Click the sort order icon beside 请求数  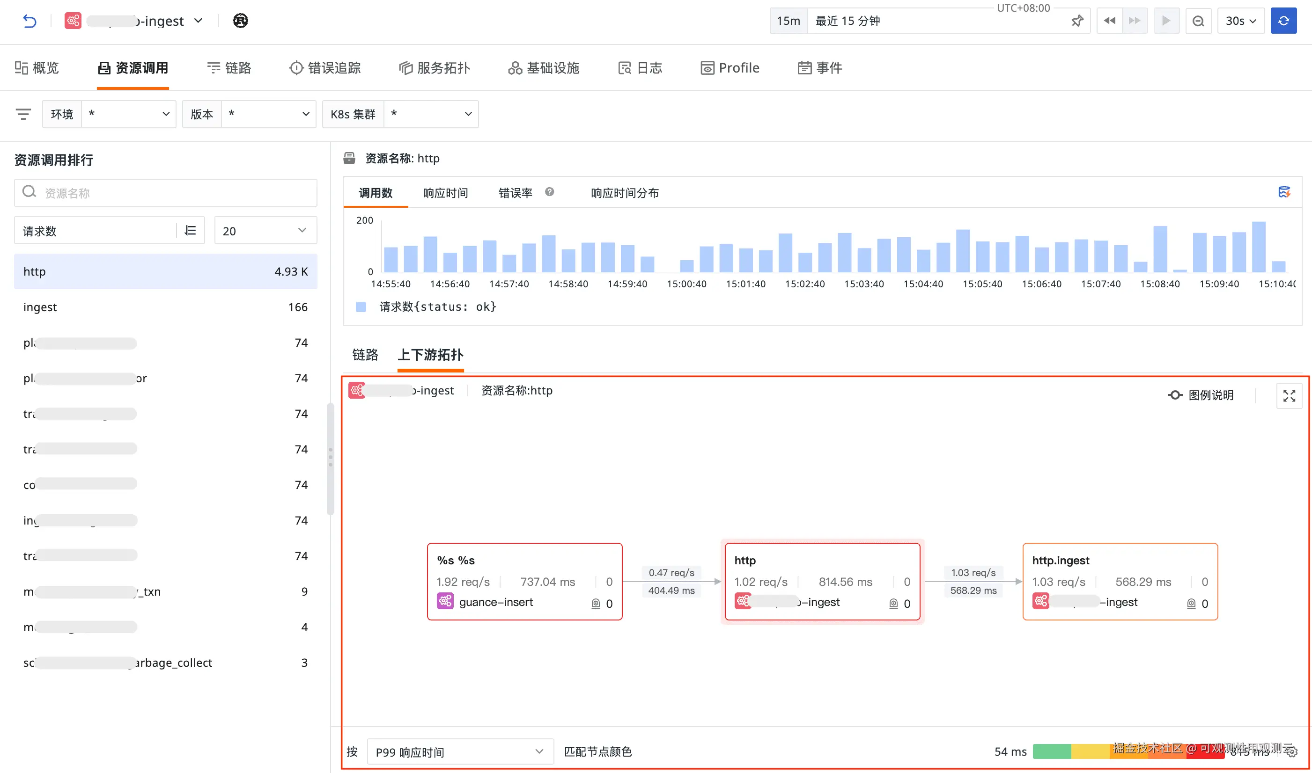click(190, 230)
